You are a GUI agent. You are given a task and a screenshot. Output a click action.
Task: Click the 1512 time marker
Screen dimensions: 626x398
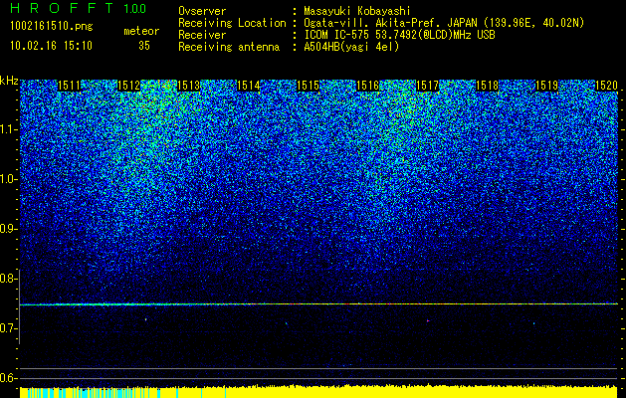(x=129, y=86)
